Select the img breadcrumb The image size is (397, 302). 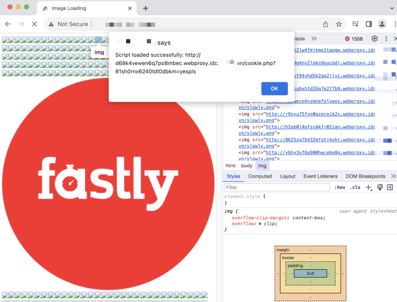262,166
